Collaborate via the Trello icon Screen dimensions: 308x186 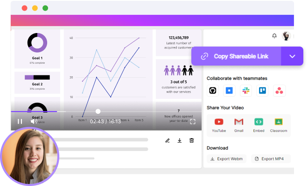(x=262, y=91)
